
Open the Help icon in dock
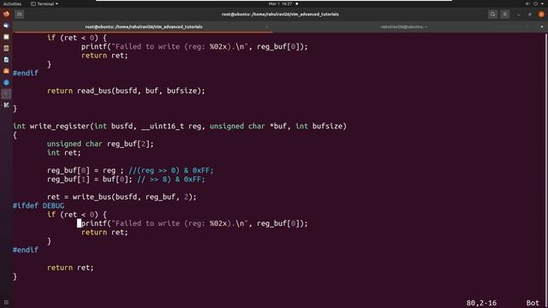pyautogui.click(x=6, y=83)
